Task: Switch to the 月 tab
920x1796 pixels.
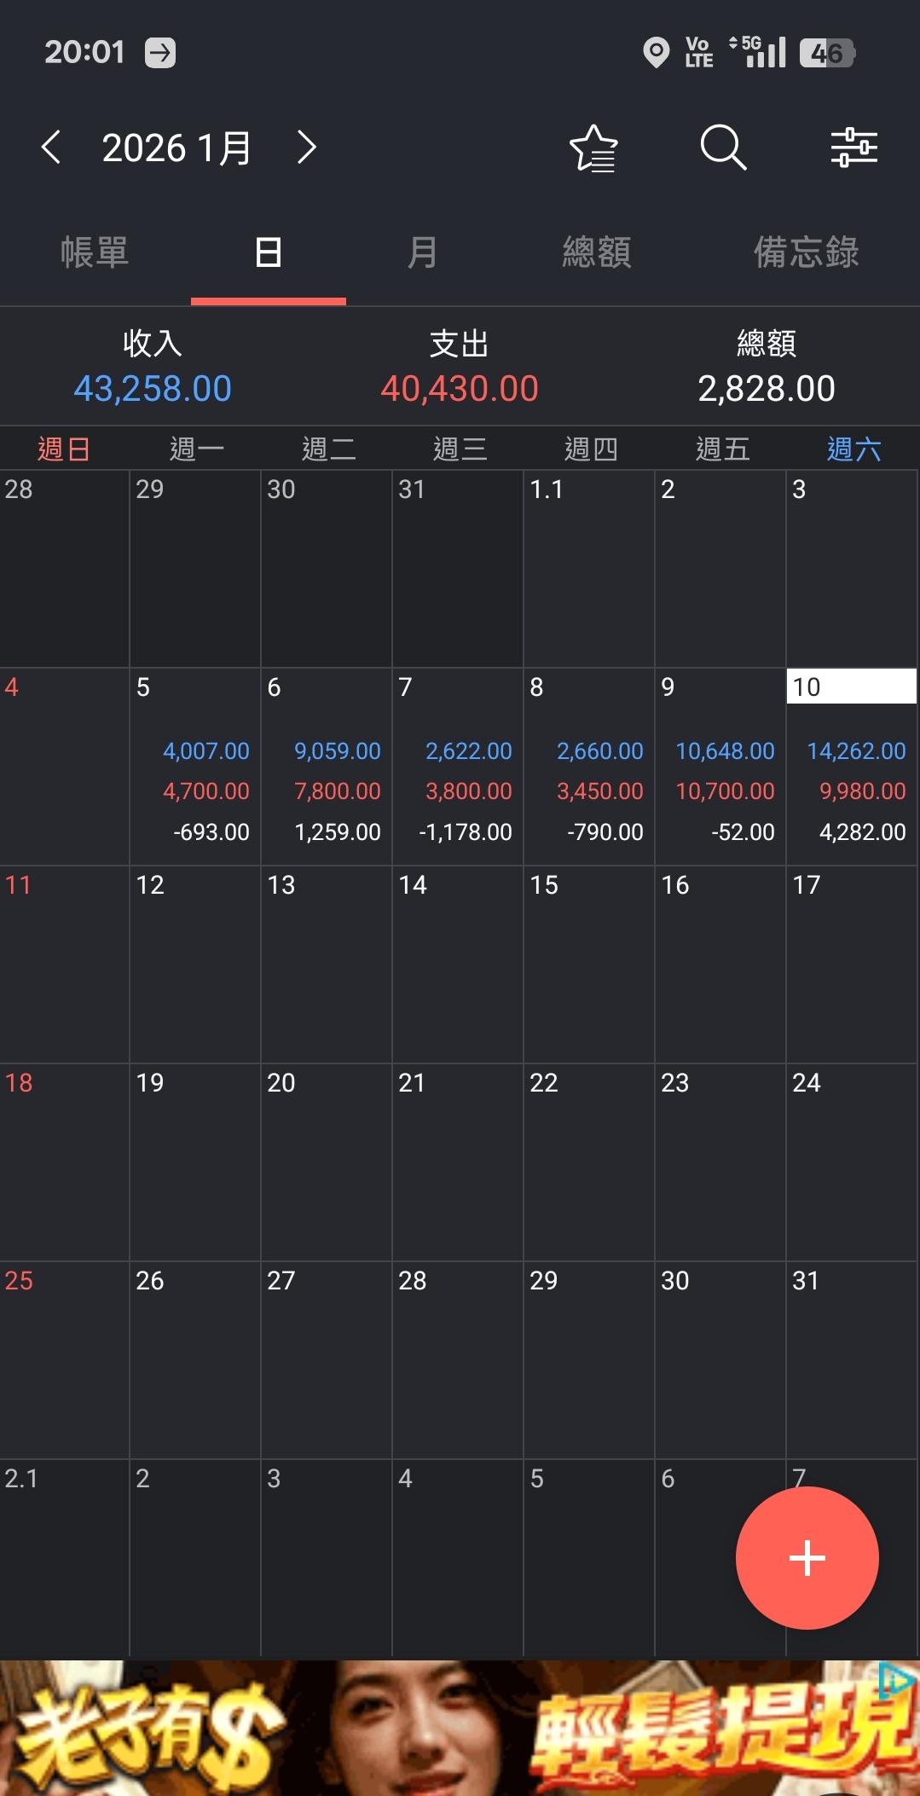Action: click(x=422, y=253)
